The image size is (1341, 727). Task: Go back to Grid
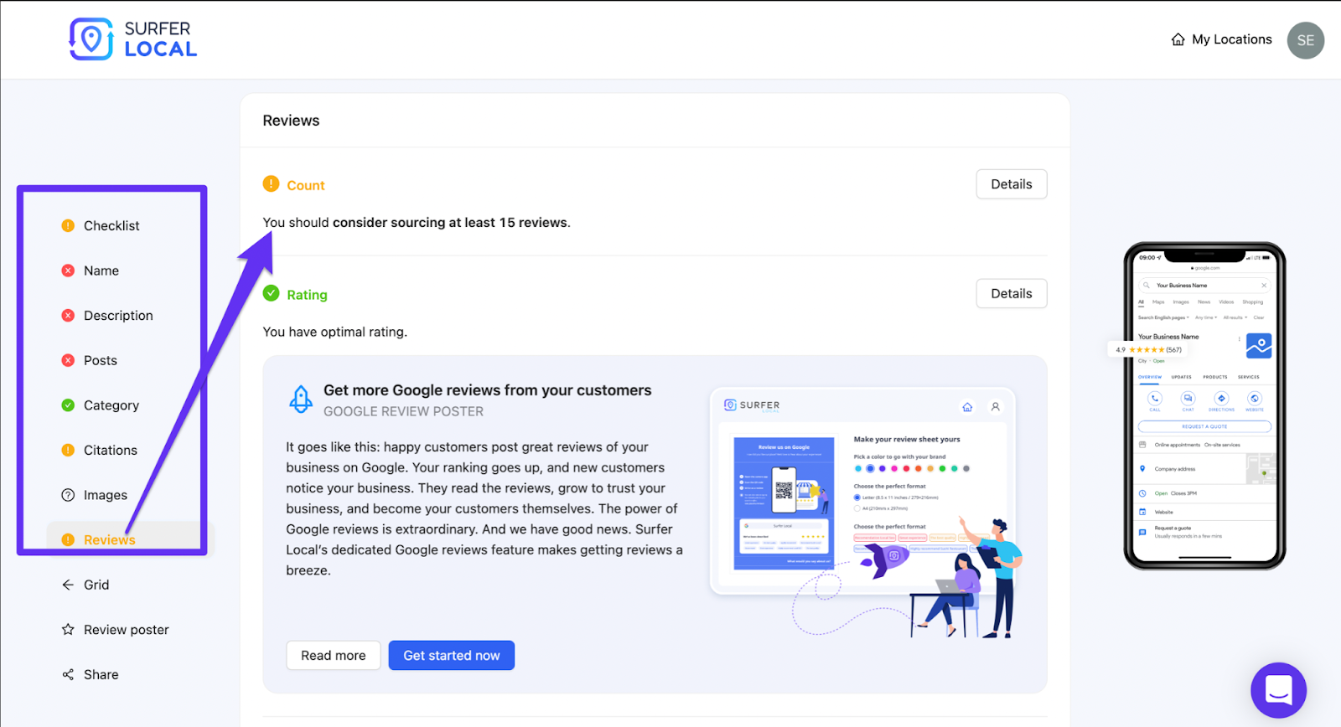point(96,585)
